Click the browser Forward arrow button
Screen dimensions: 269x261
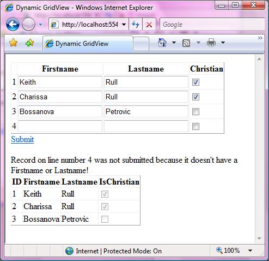pos(28,24)
